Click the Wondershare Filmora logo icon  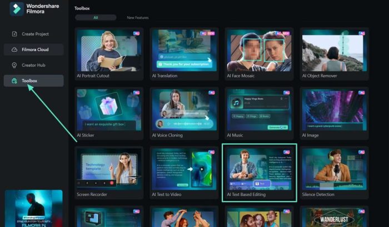pyautogui.click(x=17, y=9)
